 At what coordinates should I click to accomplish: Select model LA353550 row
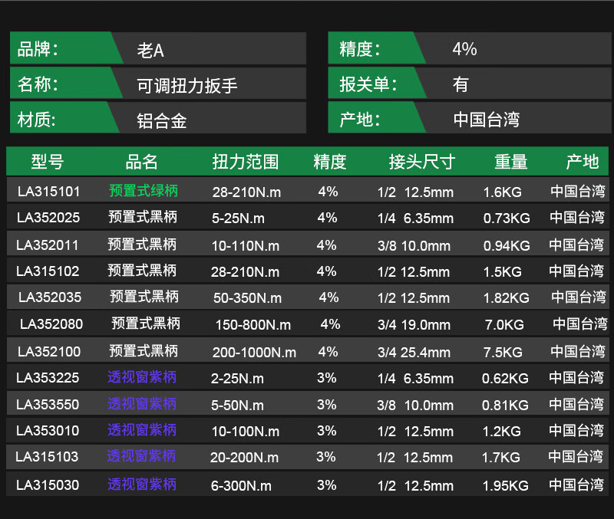point(308,404)
